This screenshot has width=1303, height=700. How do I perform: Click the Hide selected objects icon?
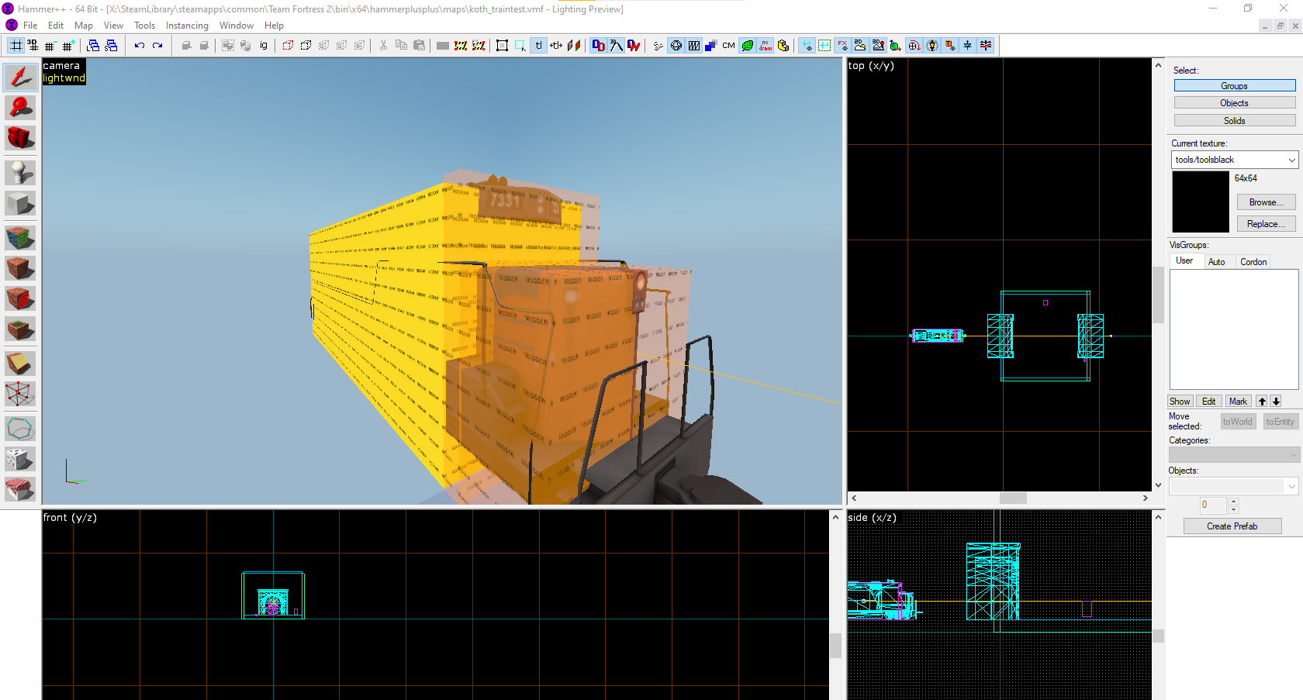pyautogui.click(x=288, y=46)
